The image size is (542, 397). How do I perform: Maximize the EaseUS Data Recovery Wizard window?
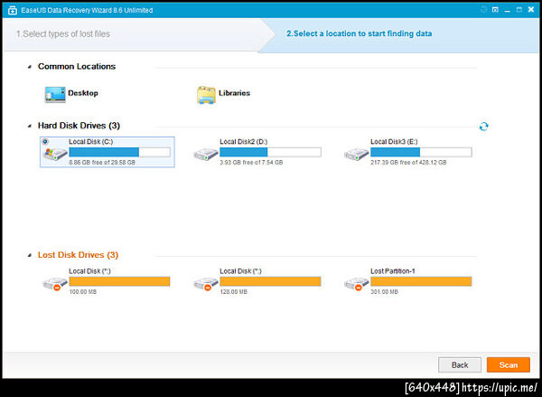pyautogui.click(x=519, y=10)
